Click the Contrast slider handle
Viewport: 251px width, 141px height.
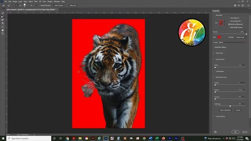pos(215,99)
